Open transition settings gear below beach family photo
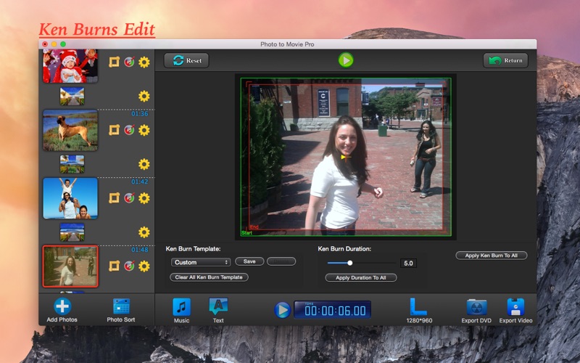The height and width of the screenshot is (363, 580). [144, 232]
